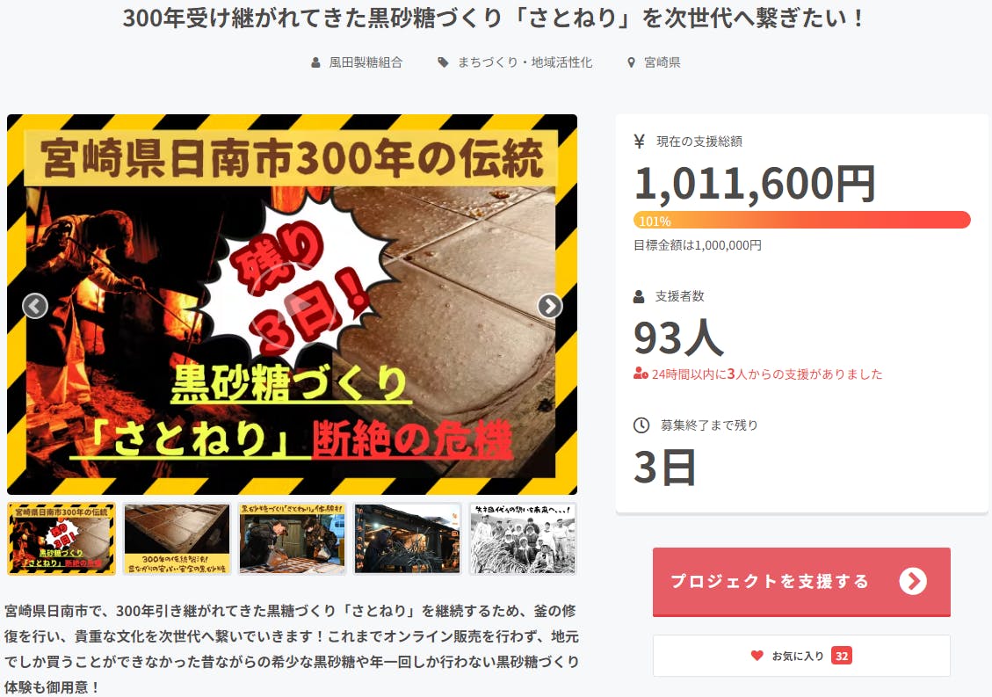Advance carousel with the right arrow
Image resolution: width=992 pixels, height=697 pixels.
[x=550, y=306]
